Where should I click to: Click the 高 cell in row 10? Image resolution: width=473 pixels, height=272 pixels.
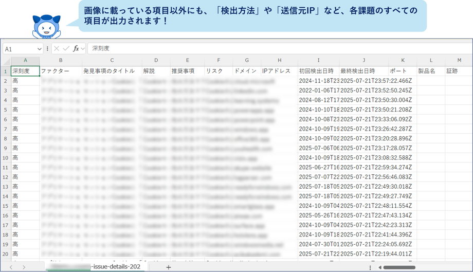pos(25,158)
